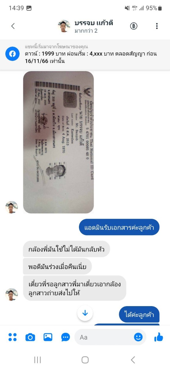Image resolution: width=170 pixels, height=370 pixels.
Task: Open the emoji picker
Action: [138, 337]
